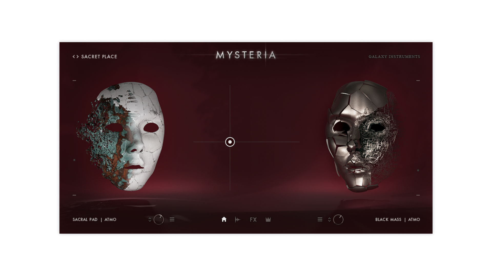Click the X-Y crossfade center puck
The image size is (492, 276).
230,142
